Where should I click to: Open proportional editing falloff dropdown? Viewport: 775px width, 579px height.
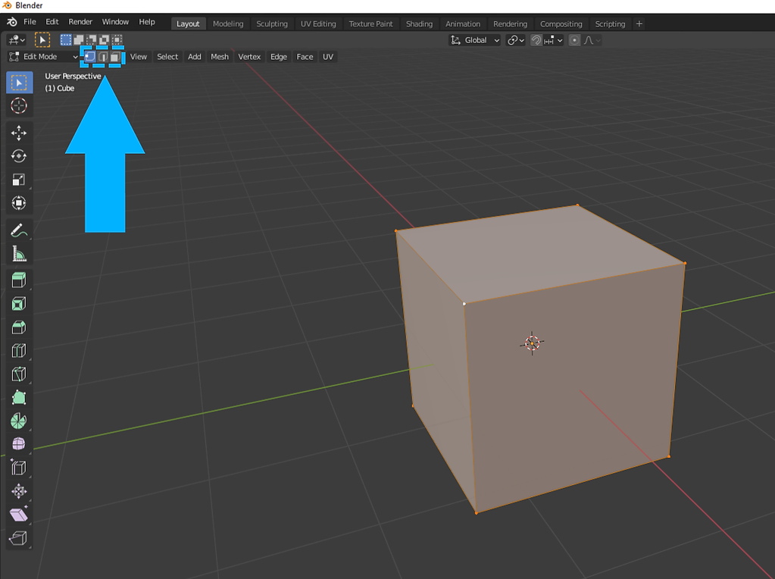(x=592, y=40)
